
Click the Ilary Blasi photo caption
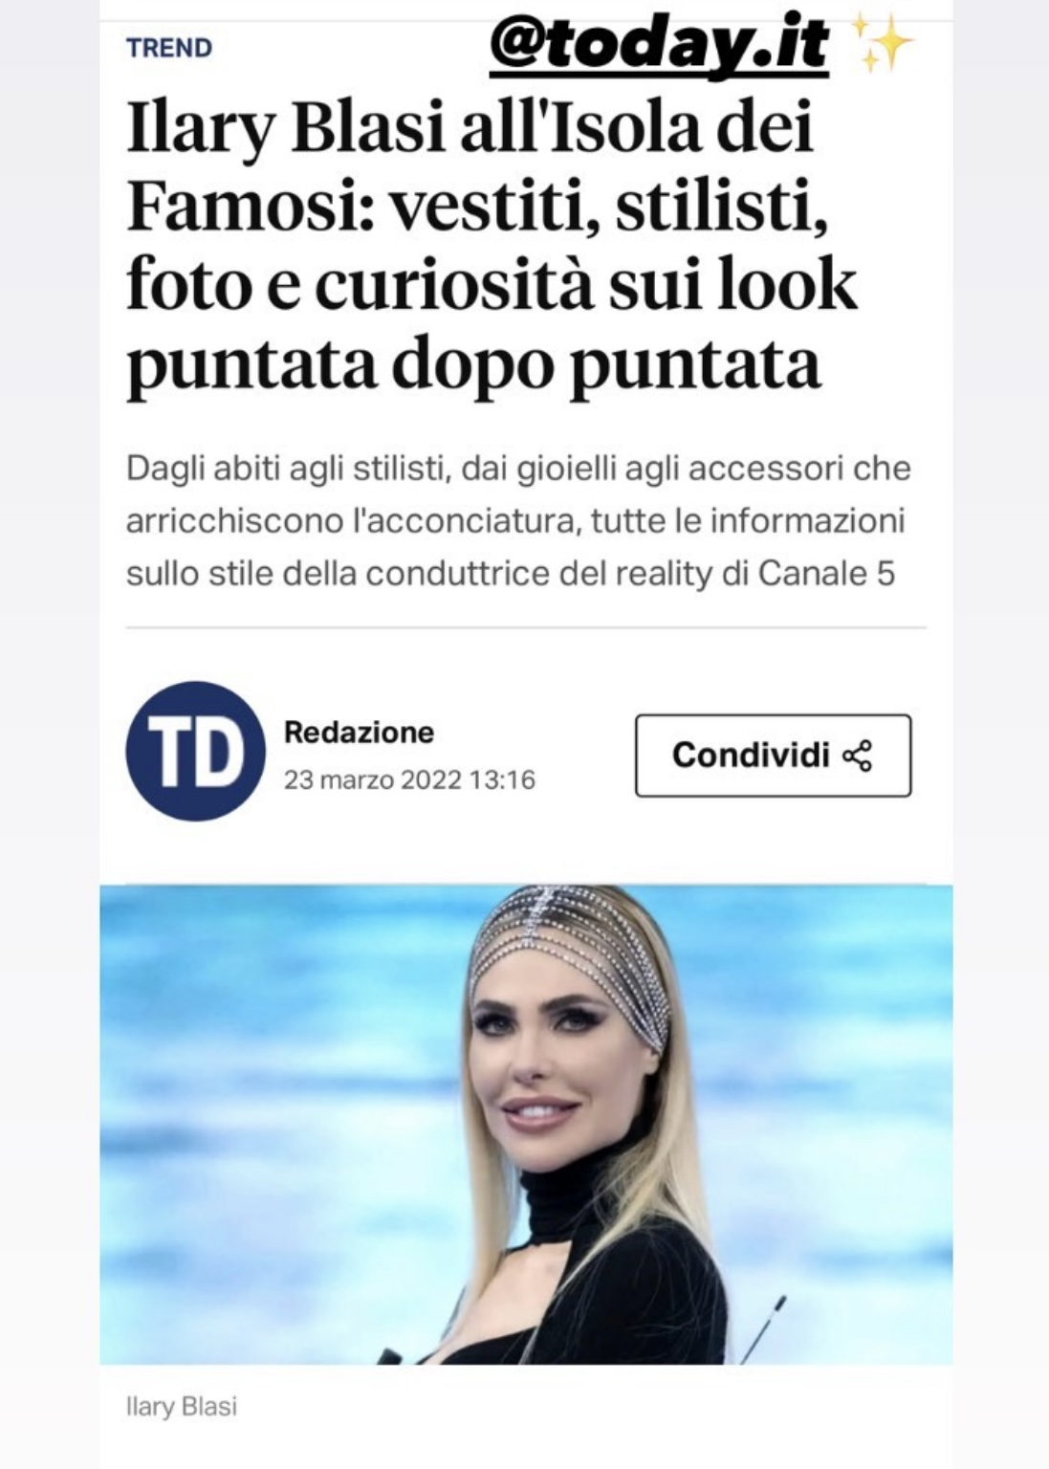tap(182, 1407)
